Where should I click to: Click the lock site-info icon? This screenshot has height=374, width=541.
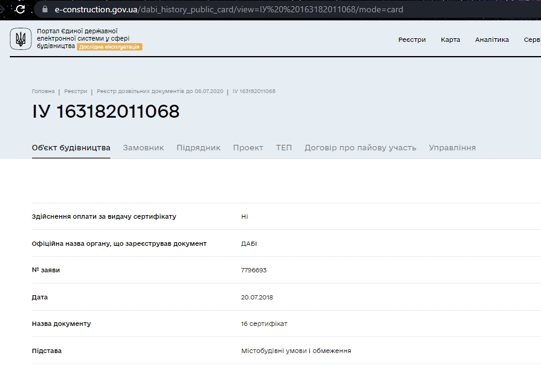coord(45,9)
